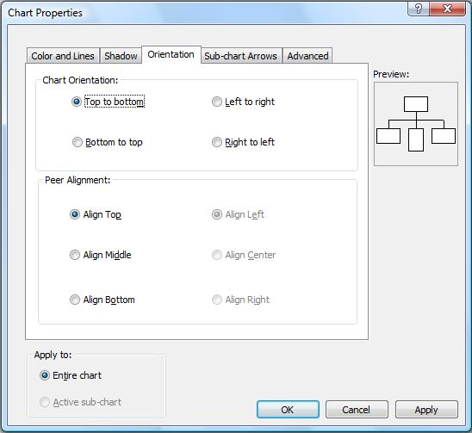Click the OK button
The height and width of the screenshot is (433, 472).
[288, 410]
